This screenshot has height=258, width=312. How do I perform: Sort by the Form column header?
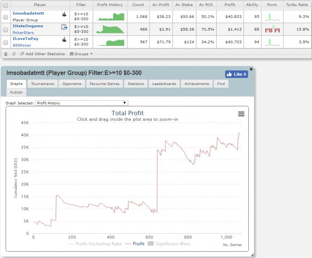272,5
